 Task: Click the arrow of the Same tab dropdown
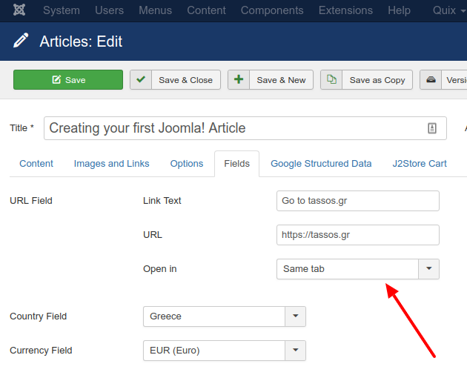pyautogui.click(x=429, y=269)
